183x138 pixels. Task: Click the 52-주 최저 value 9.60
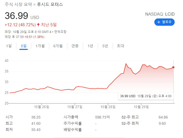[x=162, y=123]
